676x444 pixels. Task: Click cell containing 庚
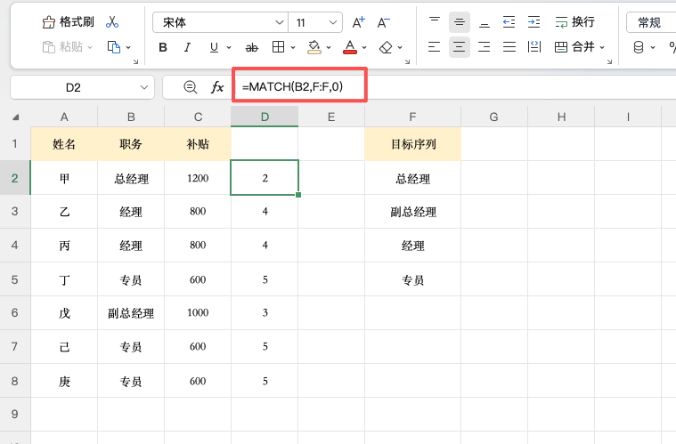(x=64, y=381)
